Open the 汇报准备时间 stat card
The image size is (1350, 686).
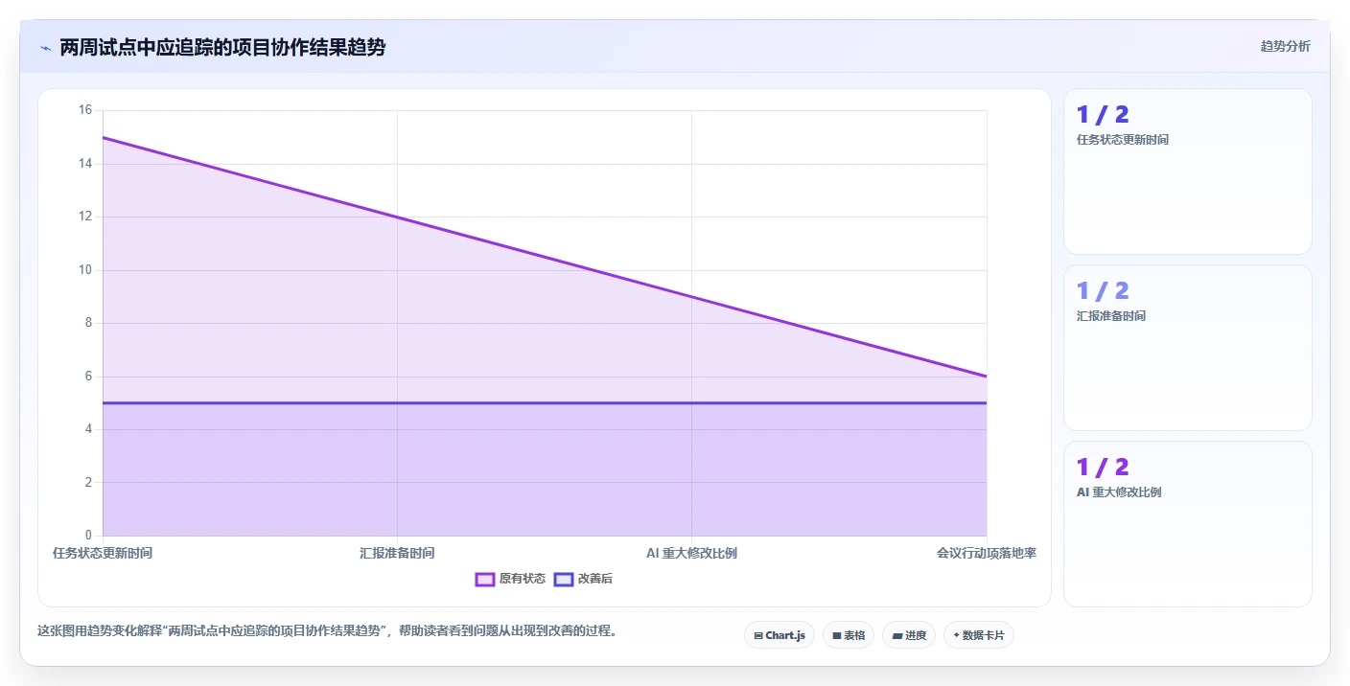(x=1187, y=348)
